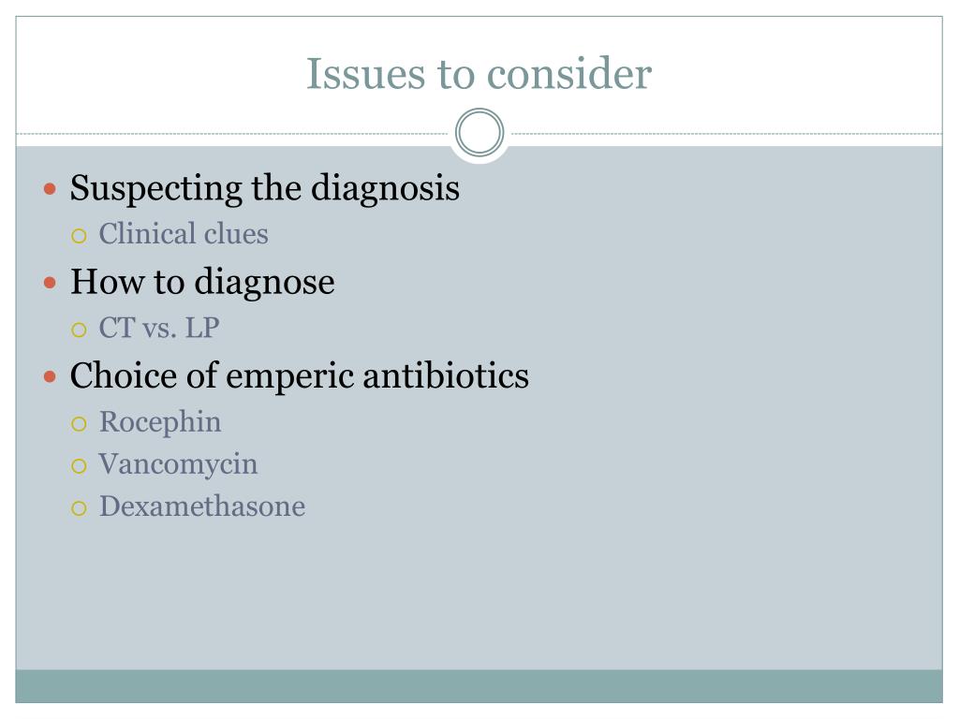The height and width of the screenshot is (719, 959).
Task: Select the 'How to diagnose' bullet text
Action: 202,282
